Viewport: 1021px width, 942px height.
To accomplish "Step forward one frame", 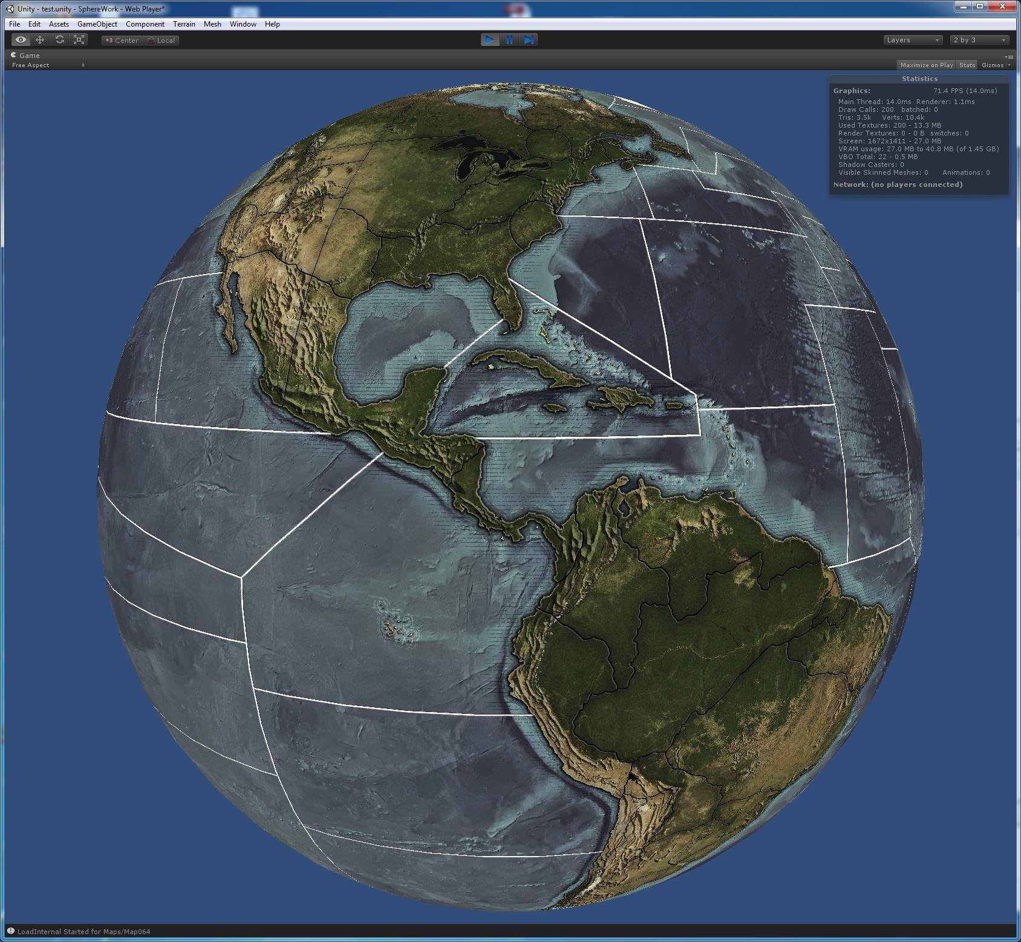I will tap(529, 40).
